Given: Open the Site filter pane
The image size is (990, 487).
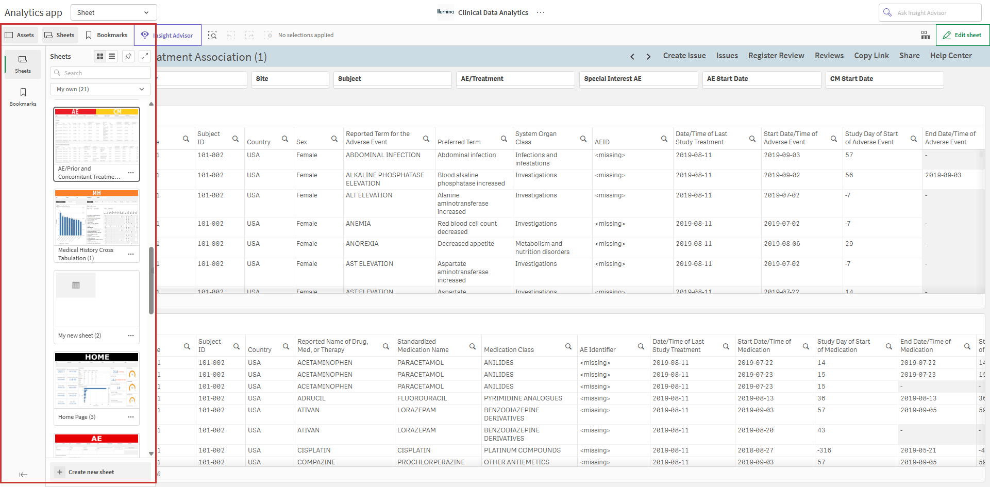Looking at the screenshot, I should point(290,79).
